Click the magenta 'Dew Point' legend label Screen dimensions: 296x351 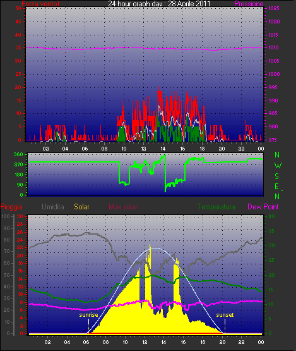click(x=263, y=207)
